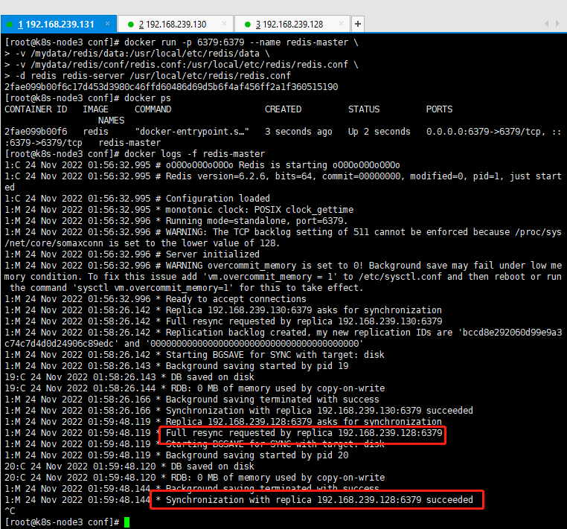The image size is (567, 529).
Task: Click the COMMAND column header
Action: pyautogui.click(x=153, y=109)
